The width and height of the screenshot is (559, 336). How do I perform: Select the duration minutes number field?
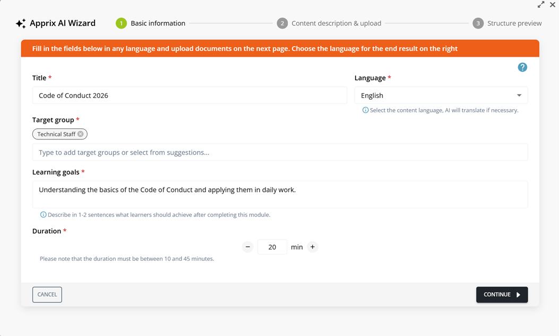coord(272,247)
